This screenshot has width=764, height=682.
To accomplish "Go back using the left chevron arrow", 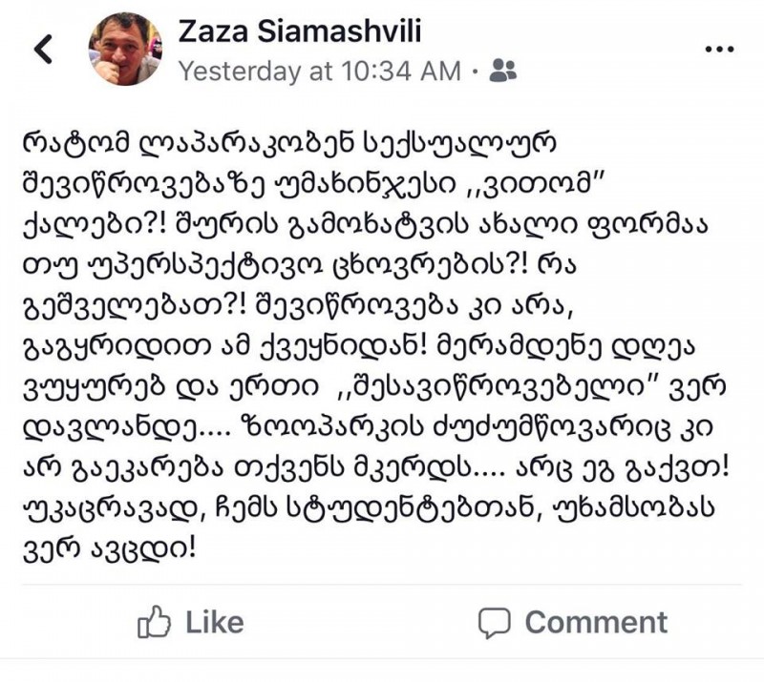I will [42, 48].
